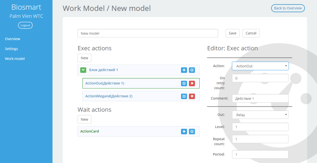The width and height of the screenshot is (317, 163).
Task: Edit the ActionOut(Действие 1) row
Action: point(184,83)
